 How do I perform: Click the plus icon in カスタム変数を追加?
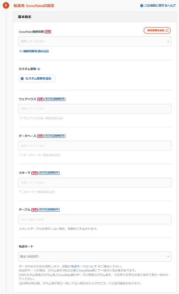pos(22,78)
